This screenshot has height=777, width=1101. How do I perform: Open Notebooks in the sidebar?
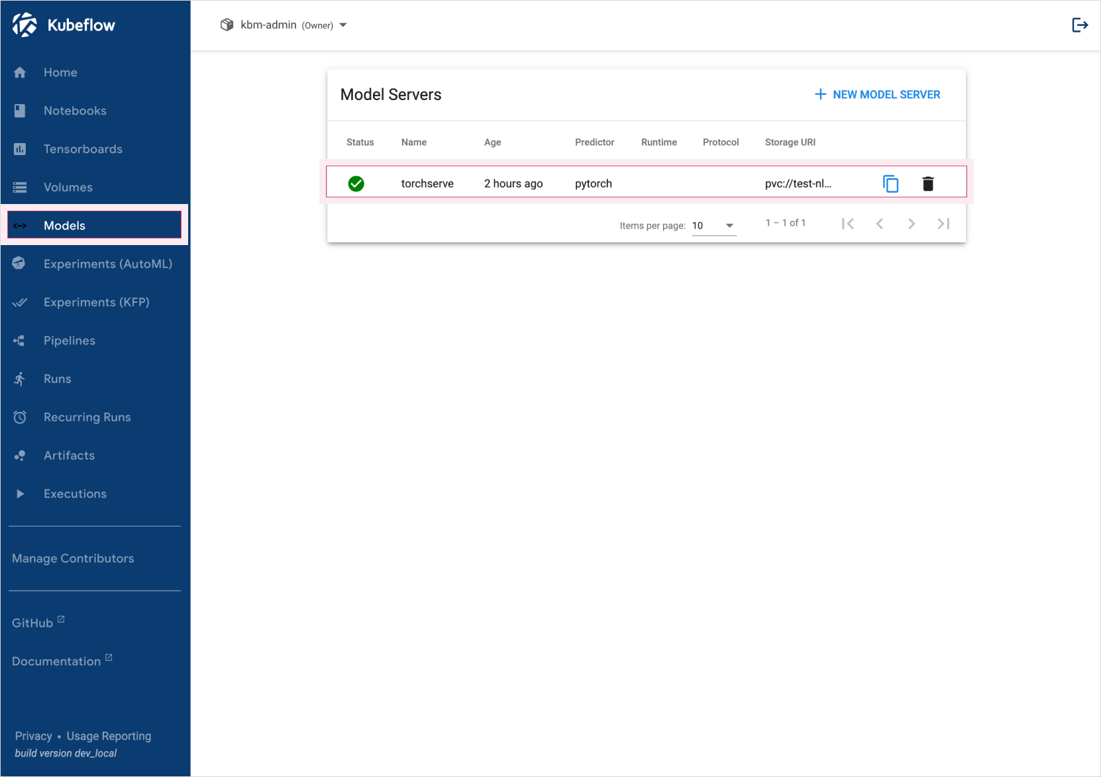tap(95, 111)
